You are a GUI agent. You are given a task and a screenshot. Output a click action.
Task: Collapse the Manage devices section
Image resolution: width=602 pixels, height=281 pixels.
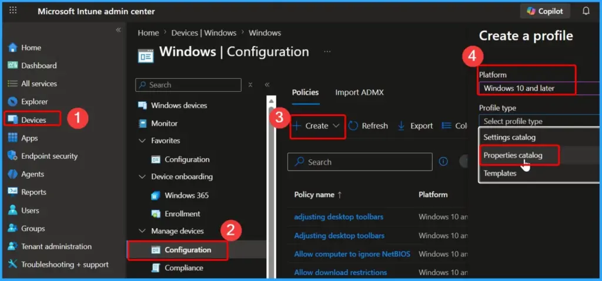(142, 231)
